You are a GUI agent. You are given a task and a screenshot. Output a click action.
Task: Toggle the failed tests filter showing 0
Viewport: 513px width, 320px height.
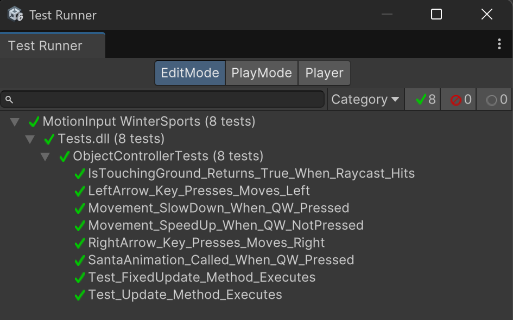(459, 100)
